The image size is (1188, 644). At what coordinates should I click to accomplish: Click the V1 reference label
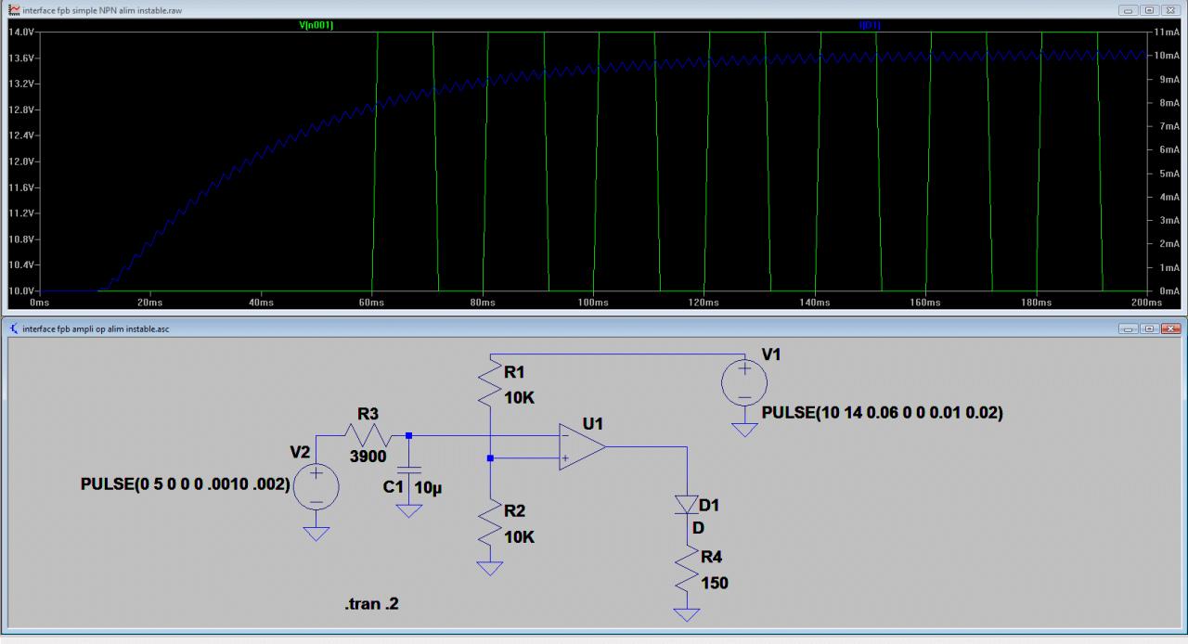771,354
